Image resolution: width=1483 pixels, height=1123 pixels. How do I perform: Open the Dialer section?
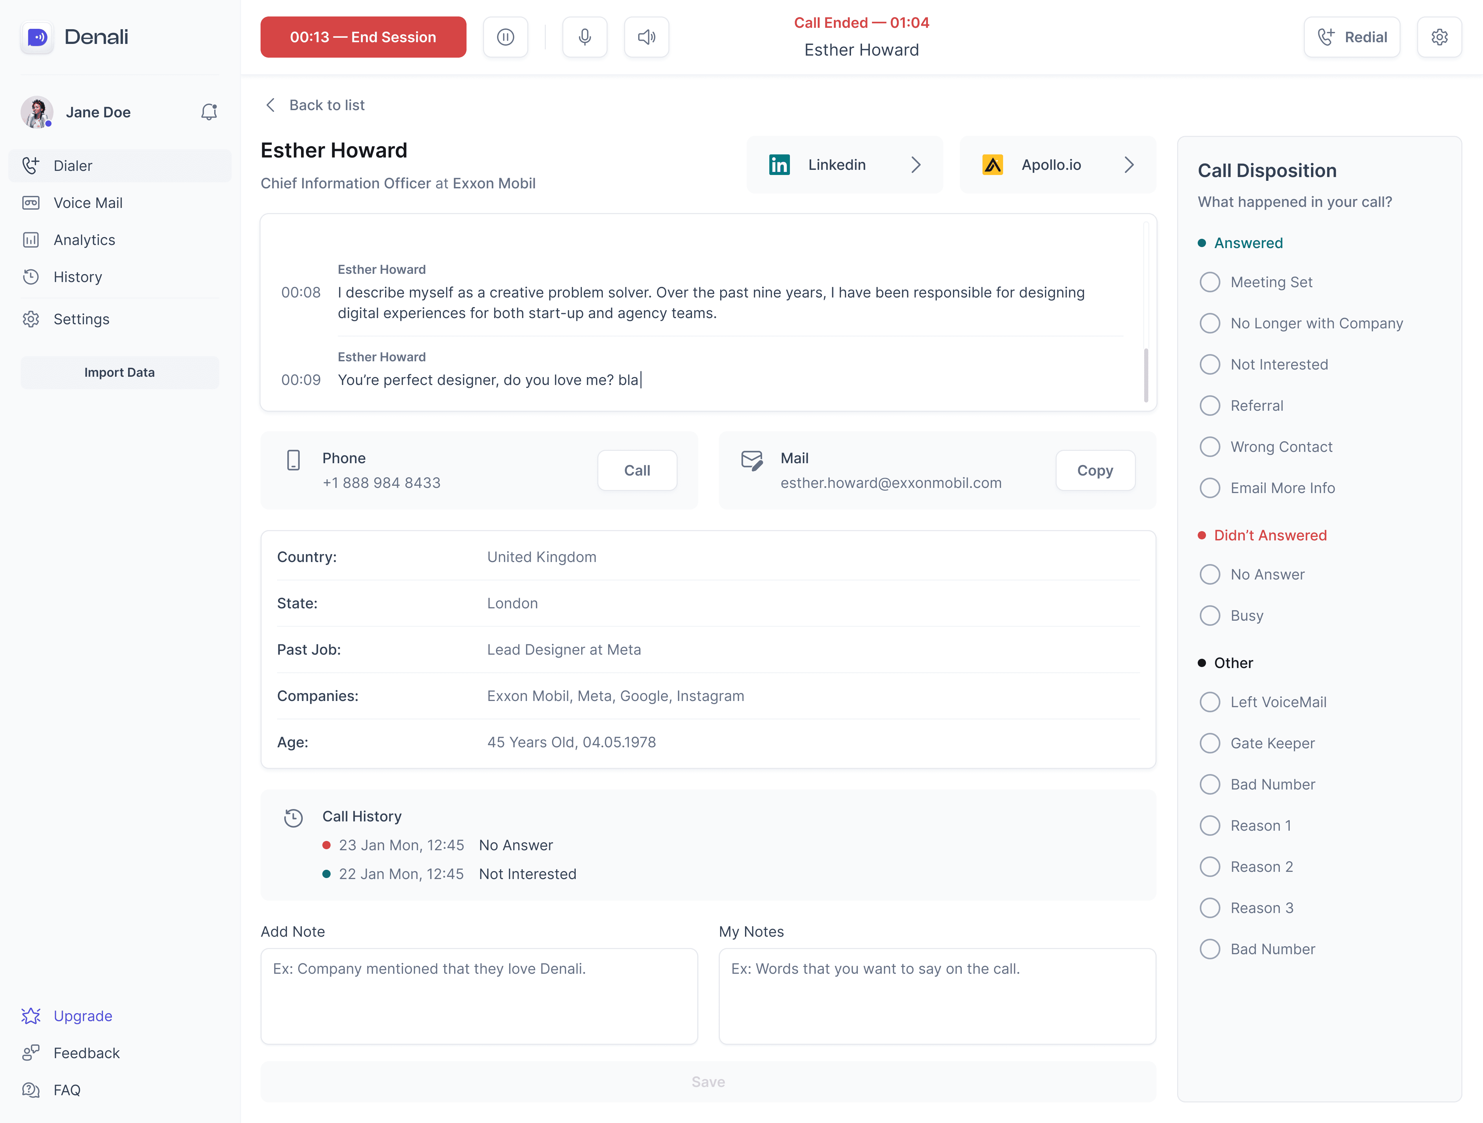[120, 165]
